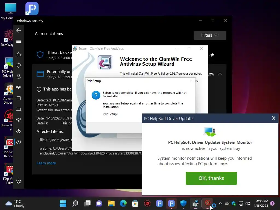The image size is (280, 210).
Task: Open Driver Booster red icon on taskbar
Action: click(147, 203)
